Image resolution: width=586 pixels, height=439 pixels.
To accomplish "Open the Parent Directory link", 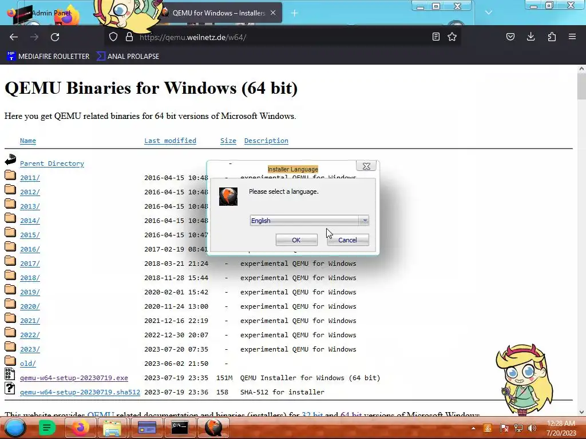I will point(52,163).
